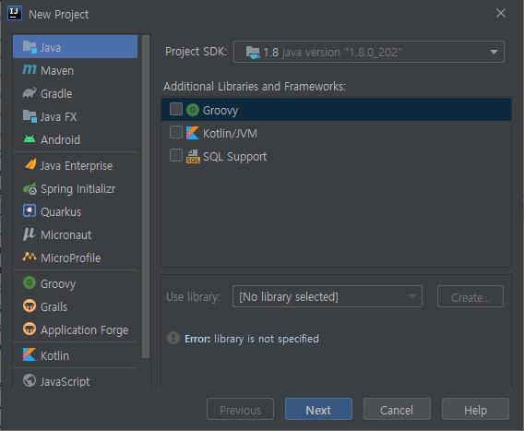The width and height of the screenshot is (524, 431).
Task: Click the 'Use library:' label
Action: click(193, 297)
